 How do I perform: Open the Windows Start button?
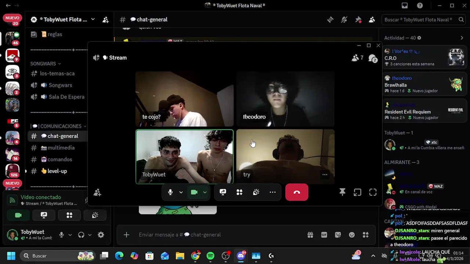pyautogui.click(x=11, y=256)
